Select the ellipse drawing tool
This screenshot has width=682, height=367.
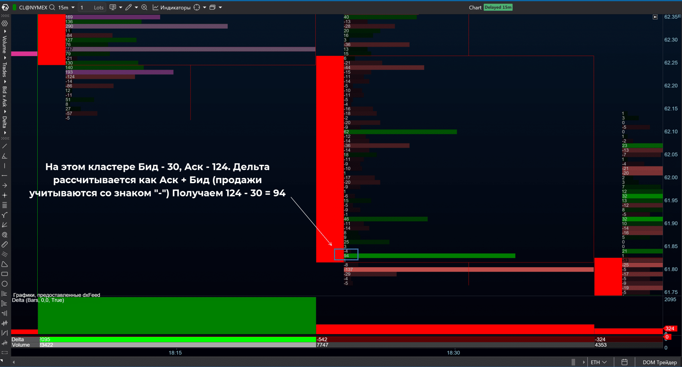pos(5,284)
